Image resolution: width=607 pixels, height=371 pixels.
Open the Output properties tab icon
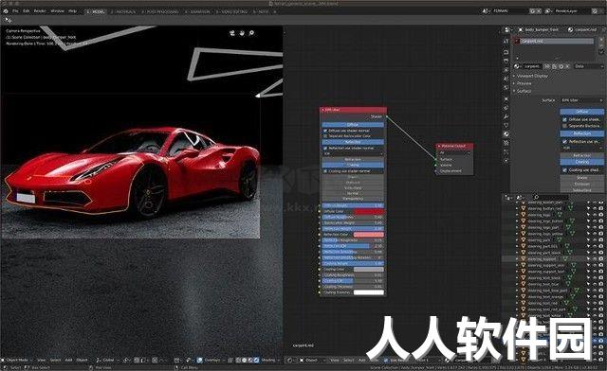[x=506, y=61]
